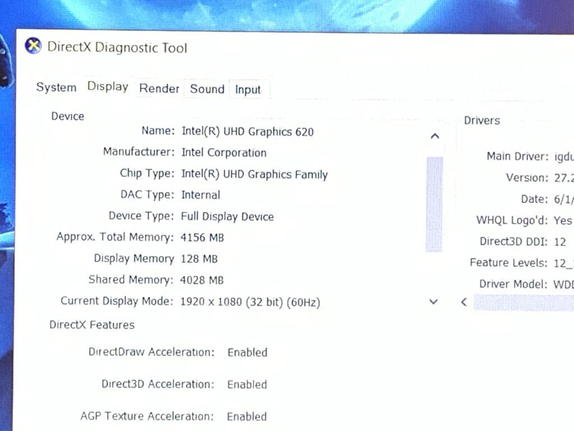574x431 pixels.
Task: Select the shared memory value 4028 MB
Action: click(202, 280)
